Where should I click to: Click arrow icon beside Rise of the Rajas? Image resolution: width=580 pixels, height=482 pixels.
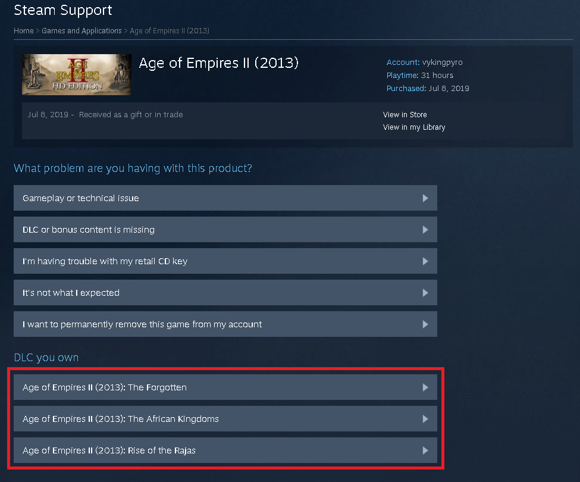coord(425,450)
